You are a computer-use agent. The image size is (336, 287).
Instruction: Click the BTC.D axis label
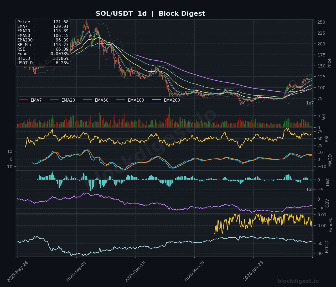click(x=327, y=247)
